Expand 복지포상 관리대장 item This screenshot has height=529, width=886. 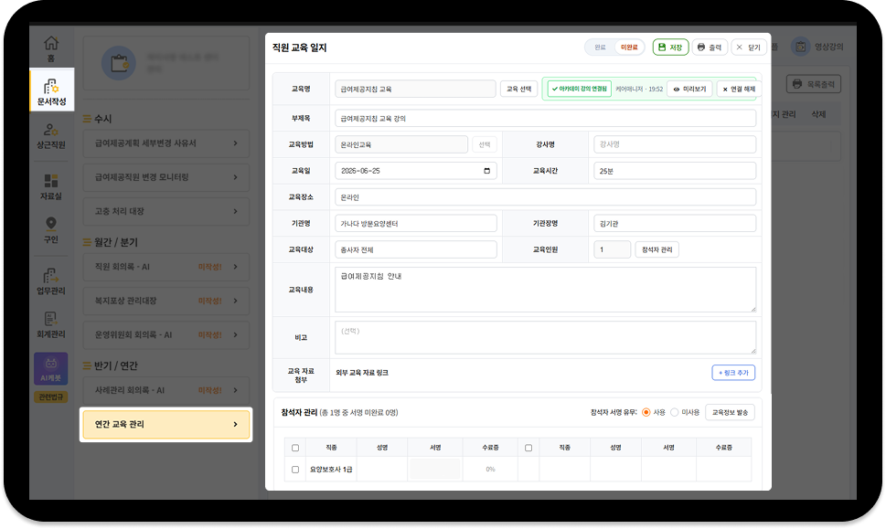click(x=166, y=301)
